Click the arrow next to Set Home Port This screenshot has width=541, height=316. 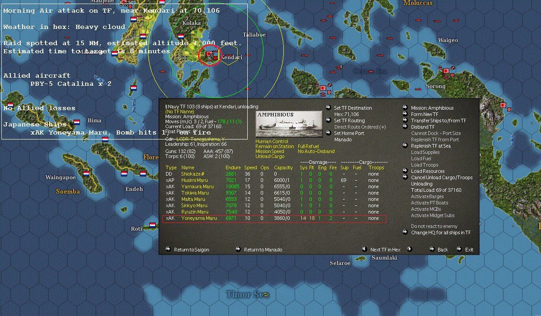pos(328,133)
